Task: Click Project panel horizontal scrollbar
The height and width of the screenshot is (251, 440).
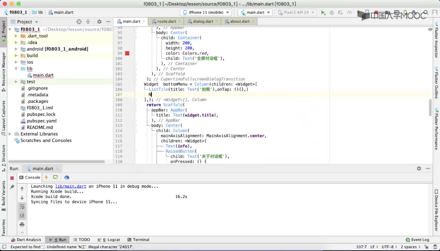Action: point(56,162)
